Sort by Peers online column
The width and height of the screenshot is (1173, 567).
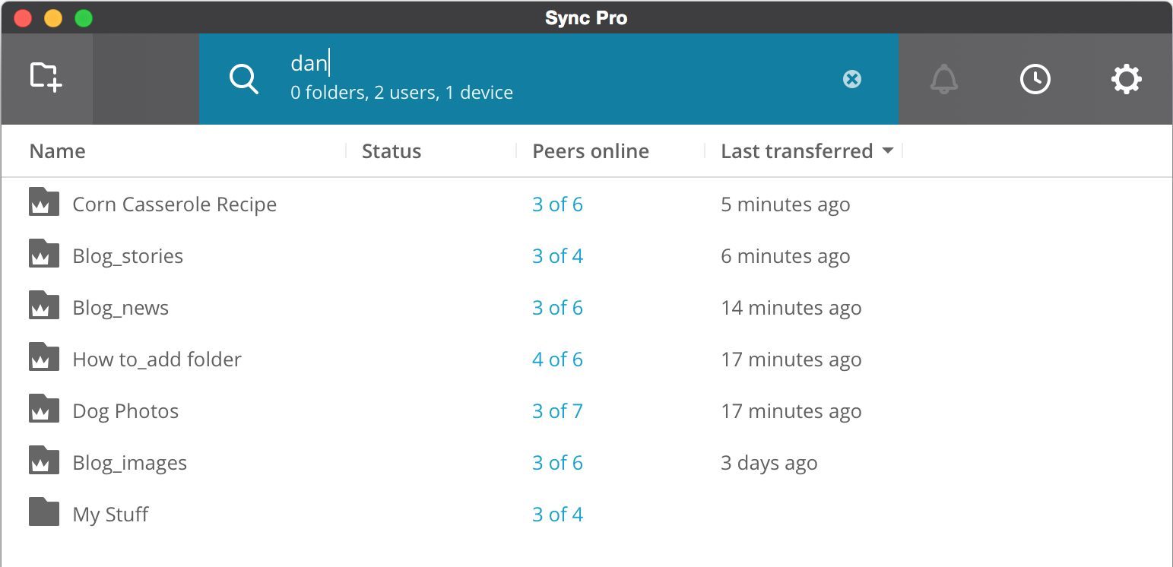click(591, 151)
